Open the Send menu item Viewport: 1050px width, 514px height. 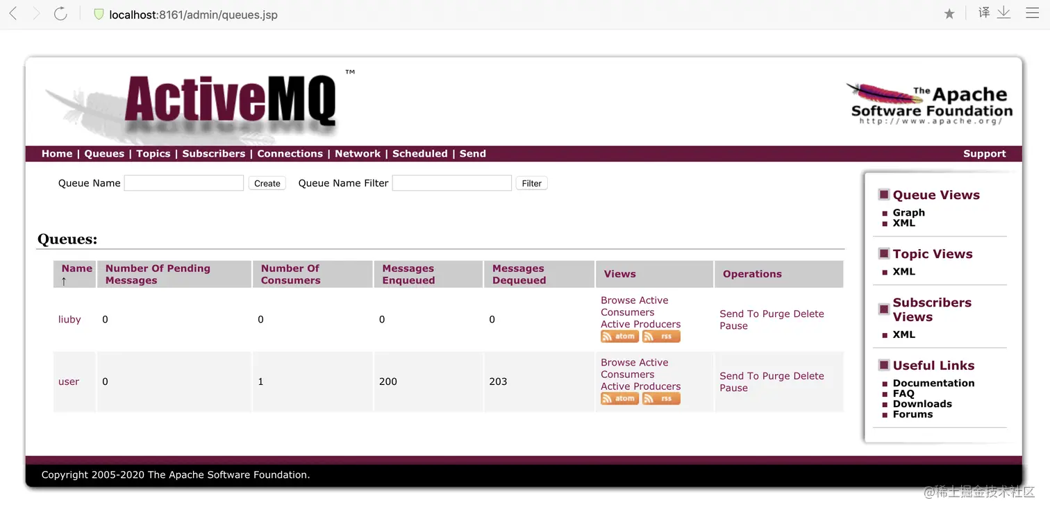pos(473,154)
